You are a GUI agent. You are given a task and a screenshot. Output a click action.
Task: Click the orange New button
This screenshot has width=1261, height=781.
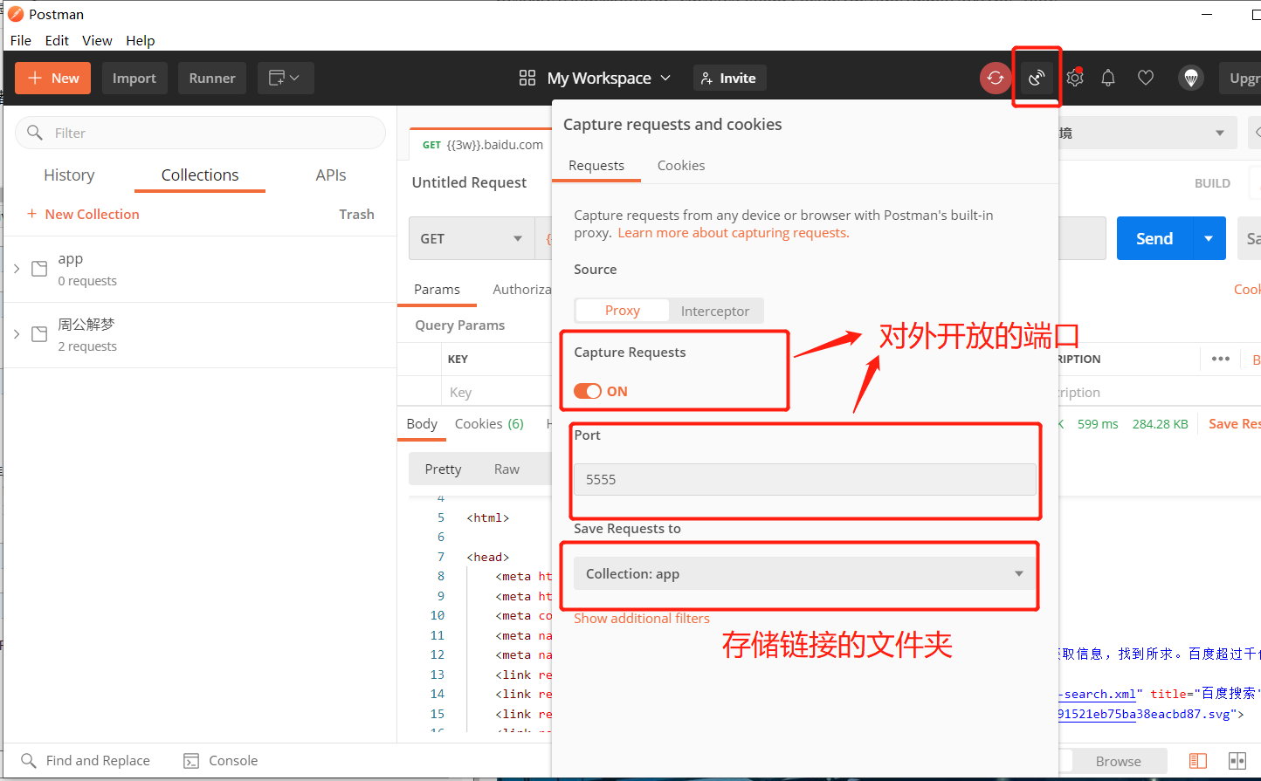click(53, 78)
